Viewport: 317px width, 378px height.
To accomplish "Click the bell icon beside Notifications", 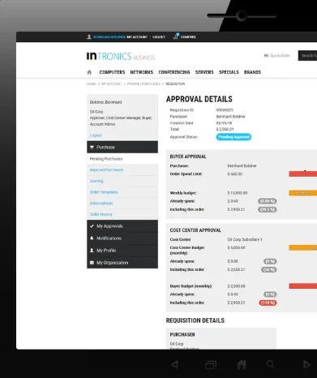I will [x=92, y=238].
